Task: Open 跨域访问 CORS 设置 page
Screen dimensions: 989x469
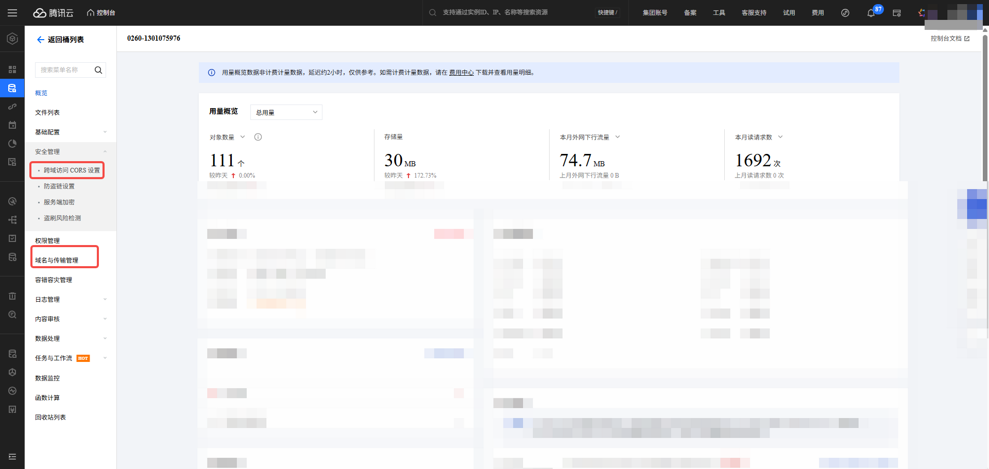Action: pos(72,170)
